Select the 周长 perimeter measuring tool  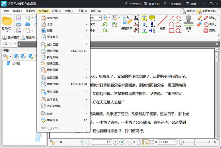point(210,24)
